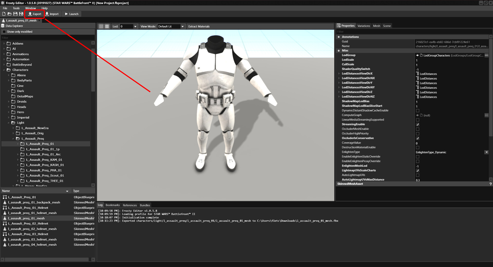This screenshot has width=493, height=267.
Task: Click the LodGroup browse ellipsis button
Action: (486, 55)
